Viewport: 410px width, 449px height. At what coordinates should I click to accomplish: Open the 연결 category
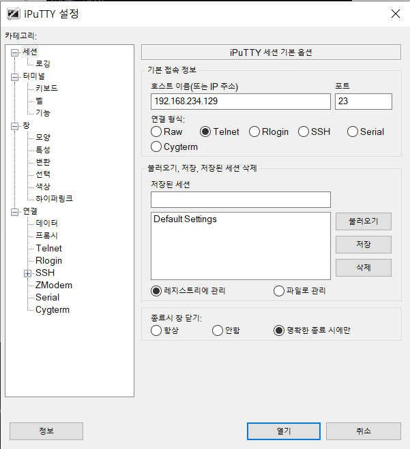[30, 211]
